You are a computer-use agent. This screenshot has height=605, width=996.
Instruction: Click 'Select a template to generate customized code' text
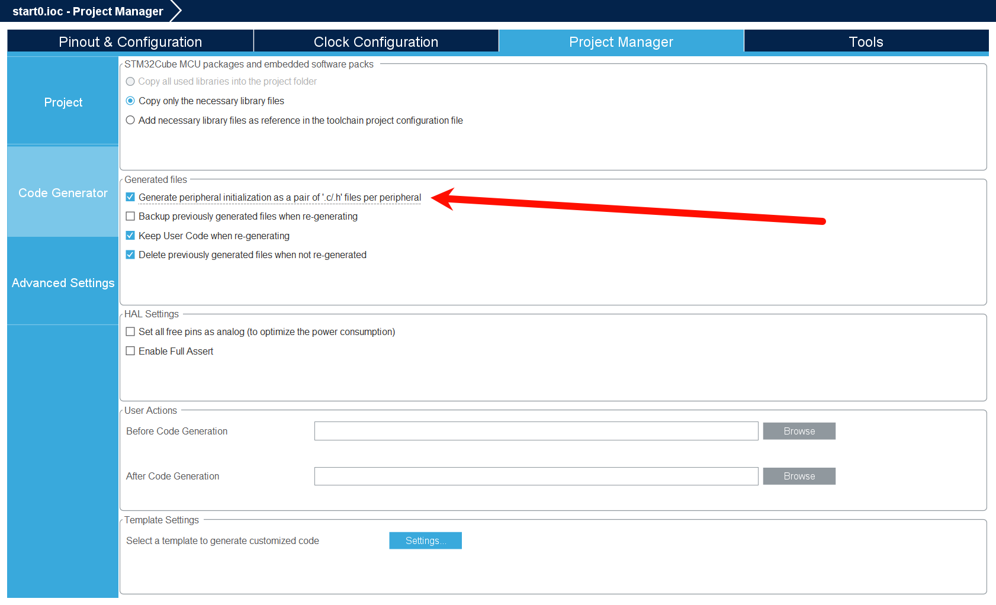tap(223, 540)
